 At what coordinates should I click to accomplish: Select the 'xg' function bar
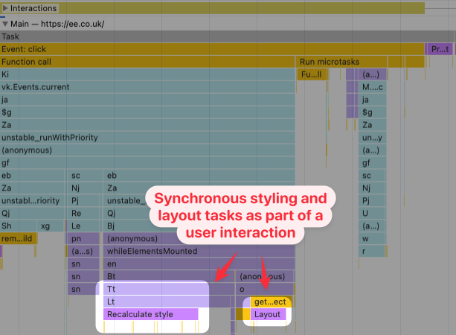tap(50, 226)
